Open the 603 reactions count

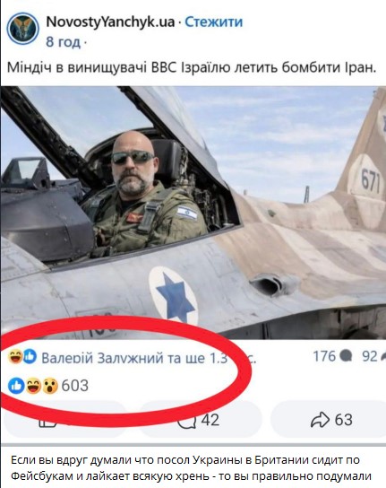point(75,386)
